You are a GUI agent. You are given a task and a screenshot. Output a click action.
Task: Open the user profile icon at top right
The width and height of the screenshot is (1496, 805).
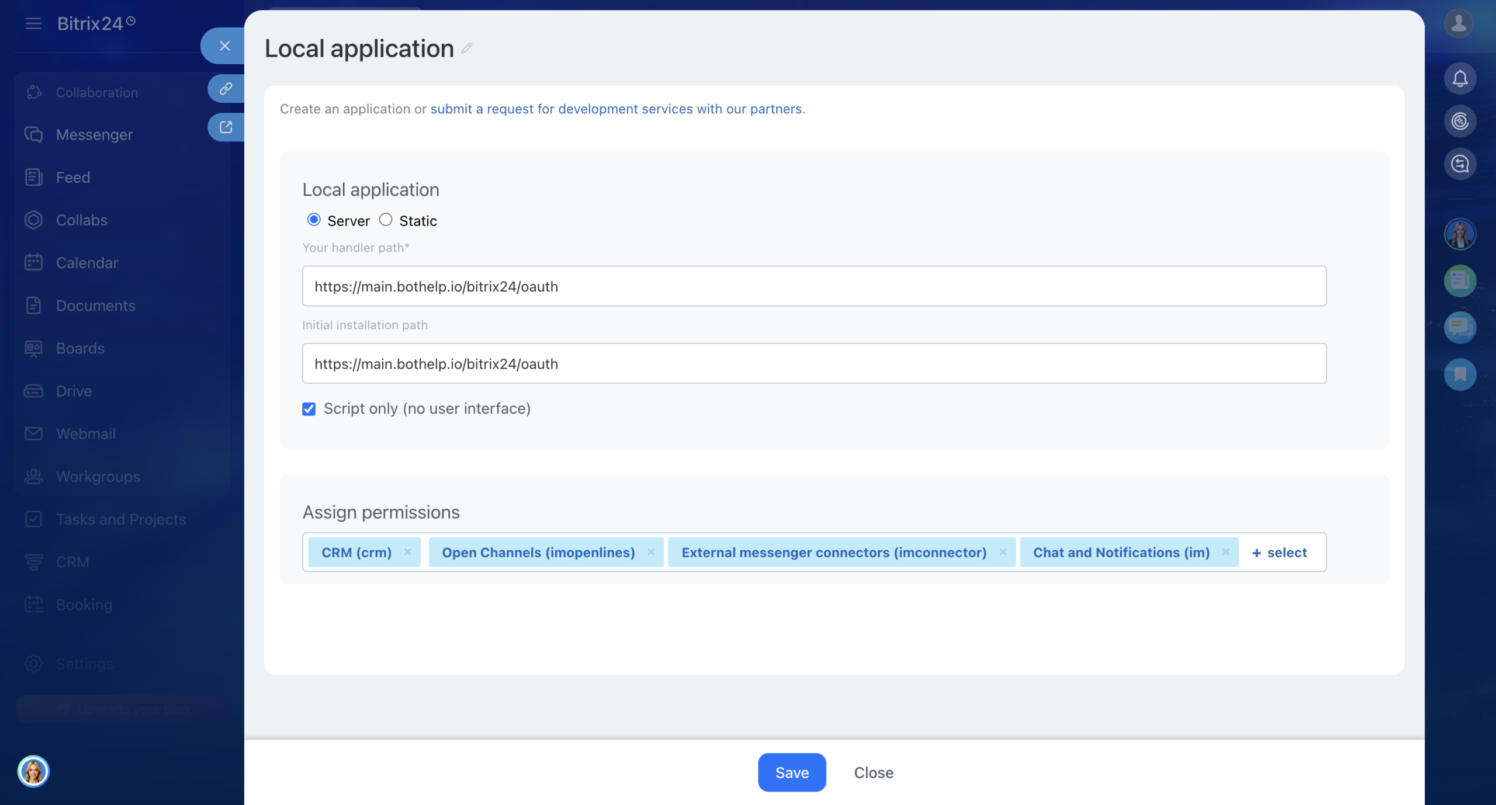1459,23
